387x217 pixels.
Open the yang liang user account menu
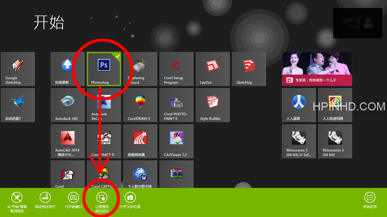coord(358,23)
